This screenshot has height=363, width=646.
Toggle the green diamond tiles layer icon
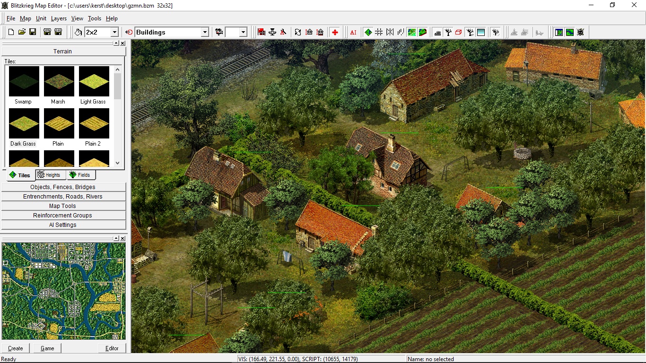(368, 32)
